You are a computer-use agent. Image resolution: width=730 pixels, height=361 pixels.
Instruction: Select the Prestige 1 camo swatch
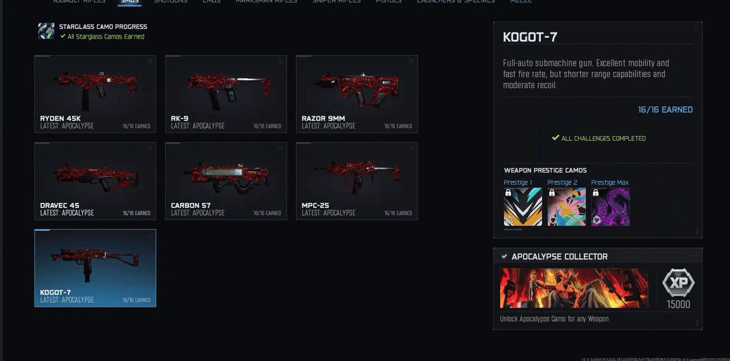click(x=523, y=207)
